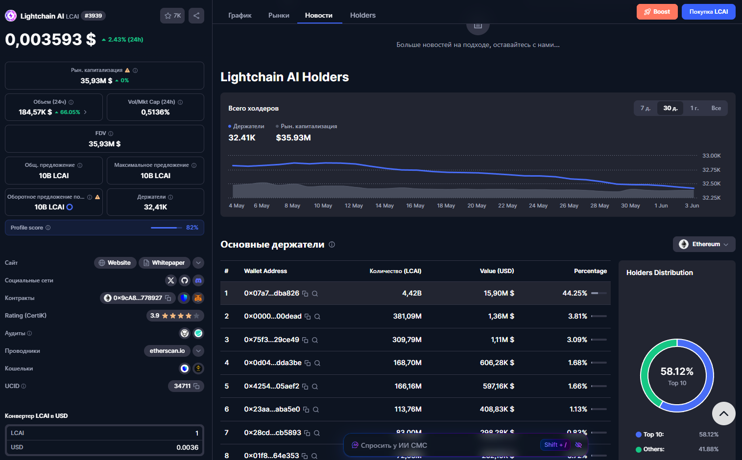Open the GitHub social icon
The height and width of the screenshot is (460, 742).
pyautogui.click(x=184, y=280)
